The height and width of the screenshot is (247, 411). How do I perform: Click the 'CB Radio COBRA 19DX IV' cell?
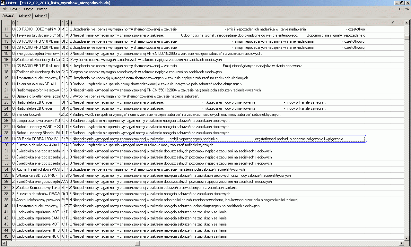pyautogui.click(x=38, y=139)
